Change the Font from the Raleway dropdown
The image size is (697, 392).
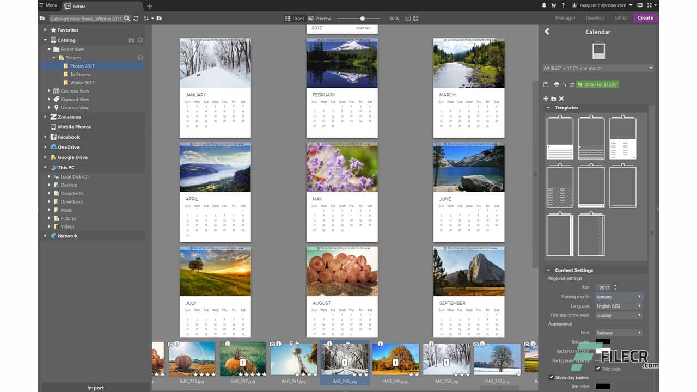coord(619,333)
